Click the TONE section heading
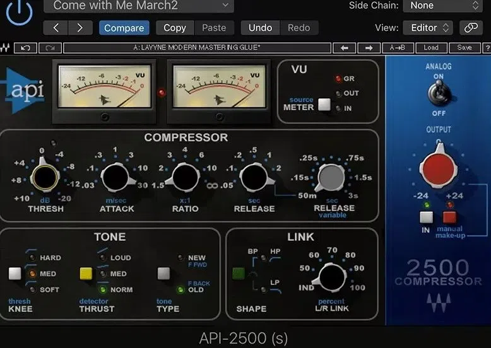 [110, 236]
